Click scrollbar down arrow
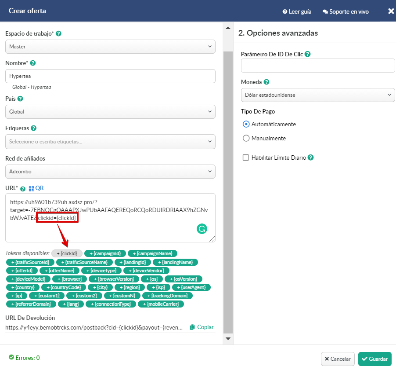 point(228,339)
